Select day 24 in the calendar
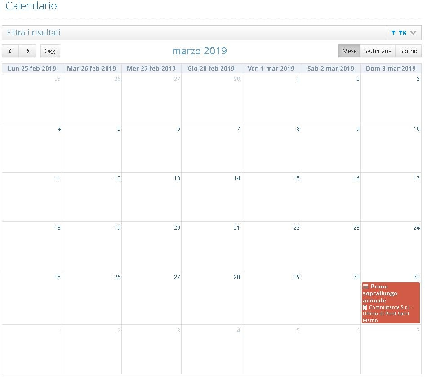427x385 pixels. [x=416, y=227]
